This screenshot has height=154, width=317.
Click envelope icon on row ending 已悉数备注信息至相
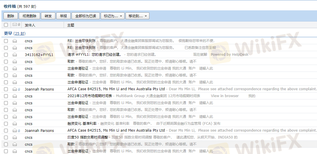coord(14,48)
